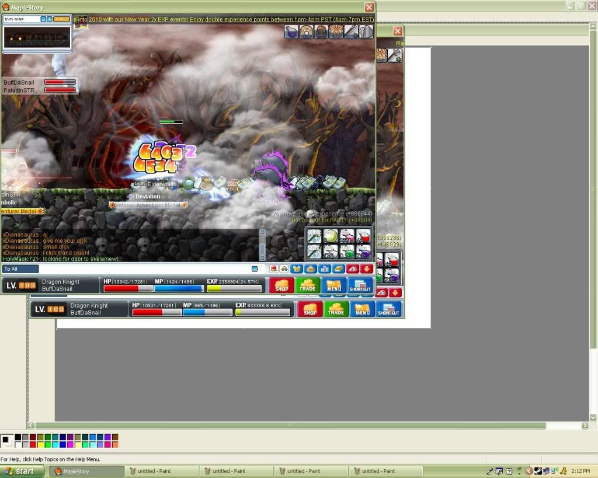Viewport: 598px width, 478px height.
Task: Pick brown from the Paint palette
Action: tap(115, 437)
